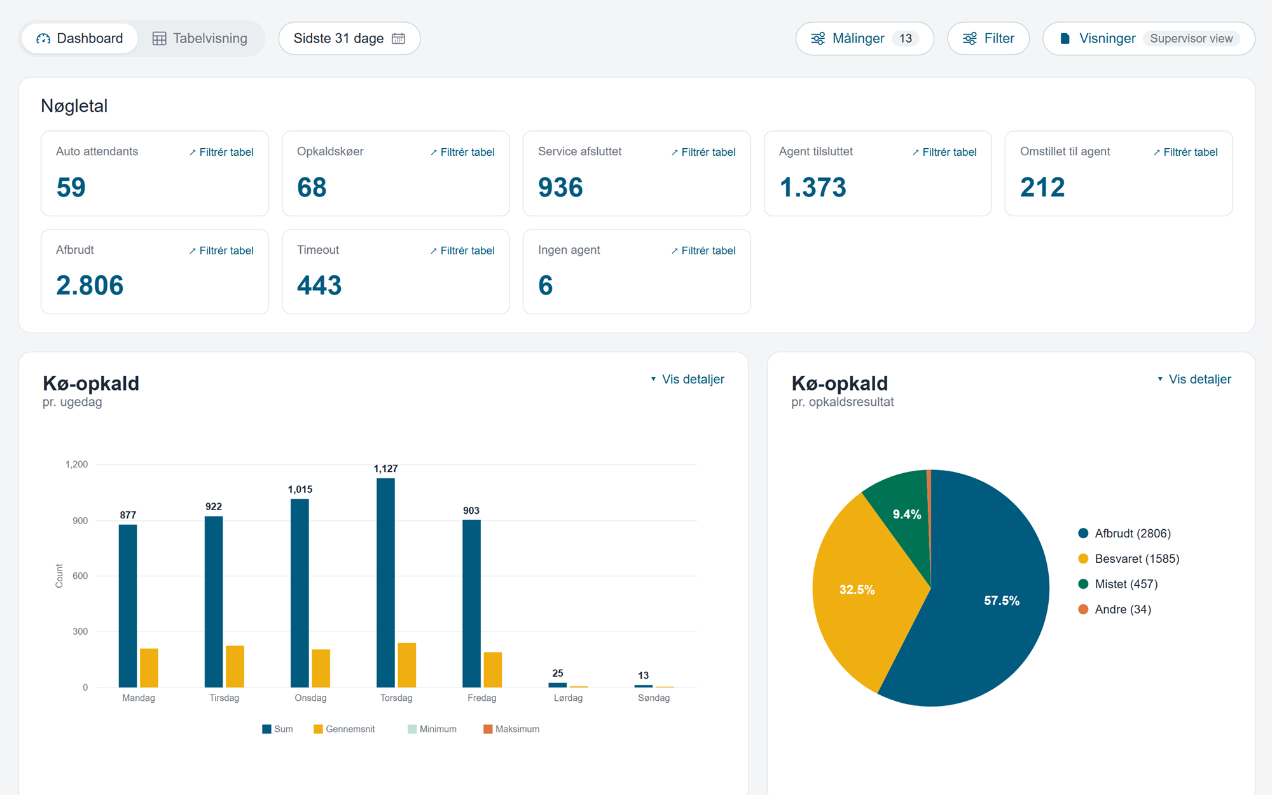Toggle the Besvaret (1585) pie legend entry
Image resolution: width=1272 pixels, height=795 pixels.
click(1129, 558)
